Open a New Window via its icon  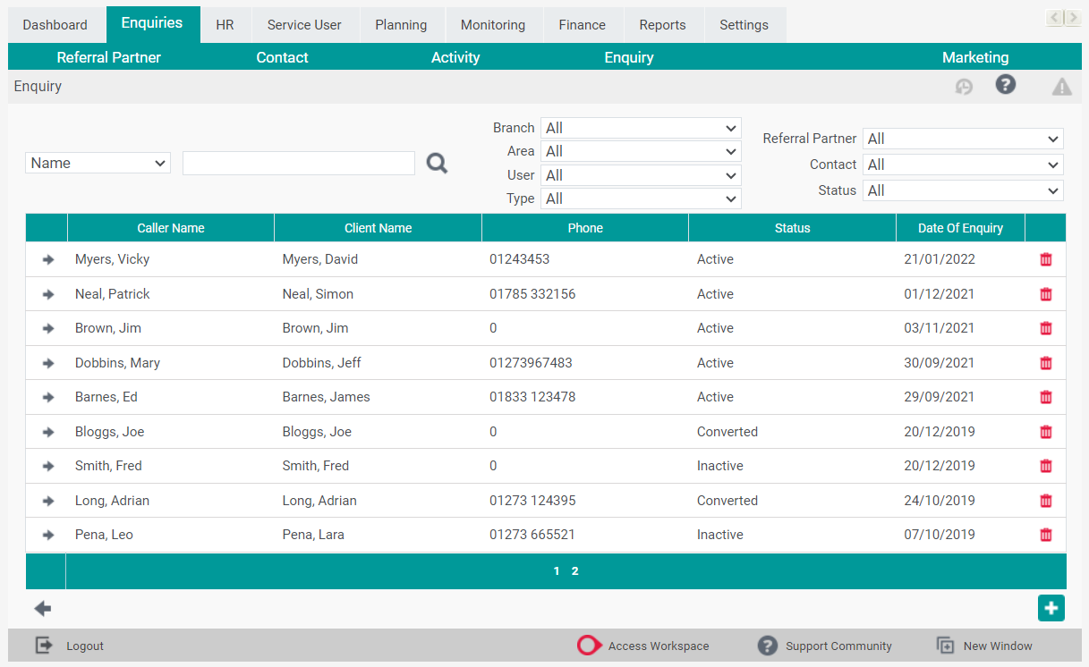945,645
